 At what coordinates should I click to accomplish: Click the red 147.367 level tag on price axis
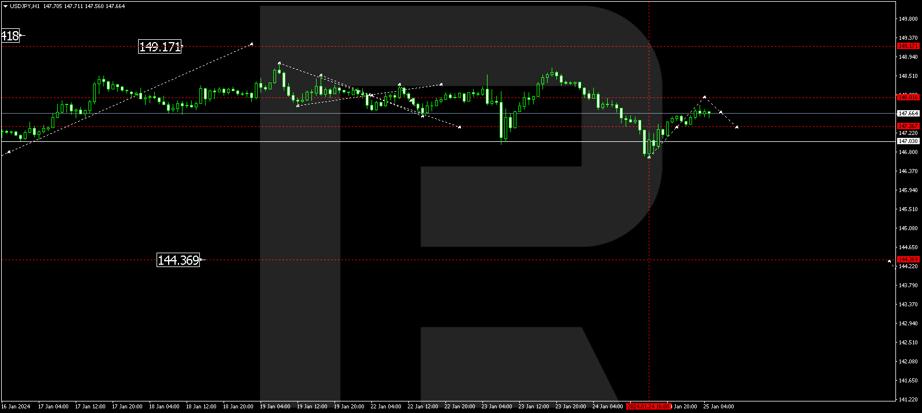click(908, 126)
